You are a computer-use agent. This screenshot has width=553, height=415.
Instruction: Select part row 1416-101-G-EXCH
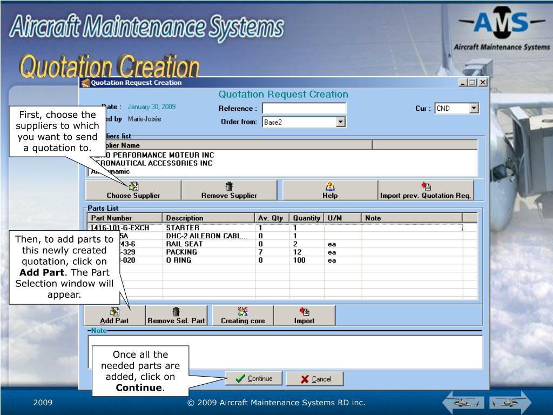[x=275, y=227]
